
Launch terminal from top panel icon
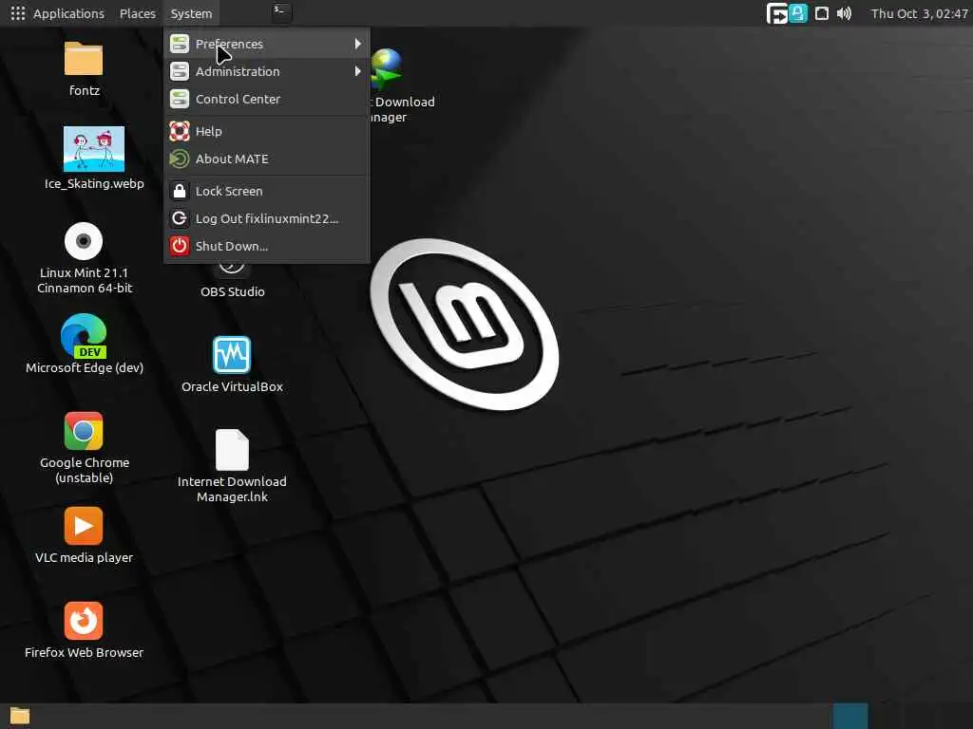click(281, 11)
